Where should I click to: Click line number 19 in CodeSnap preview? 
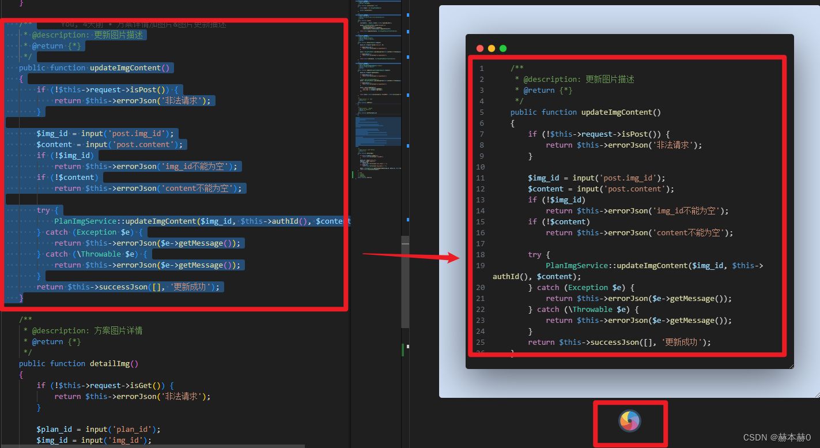point(481,266)
